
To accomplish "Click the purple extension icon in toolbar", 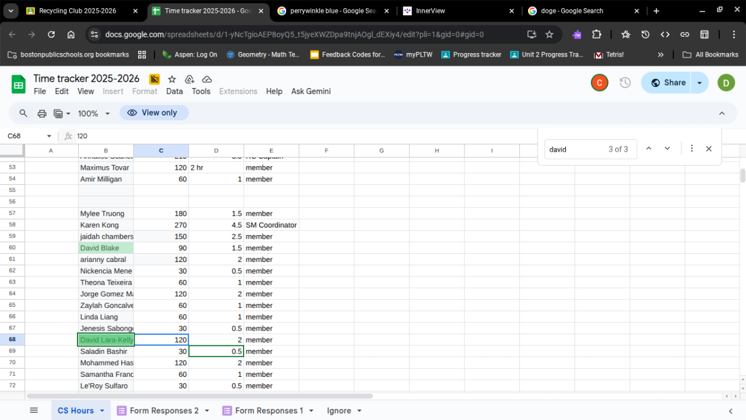I will tap(577, 34).
